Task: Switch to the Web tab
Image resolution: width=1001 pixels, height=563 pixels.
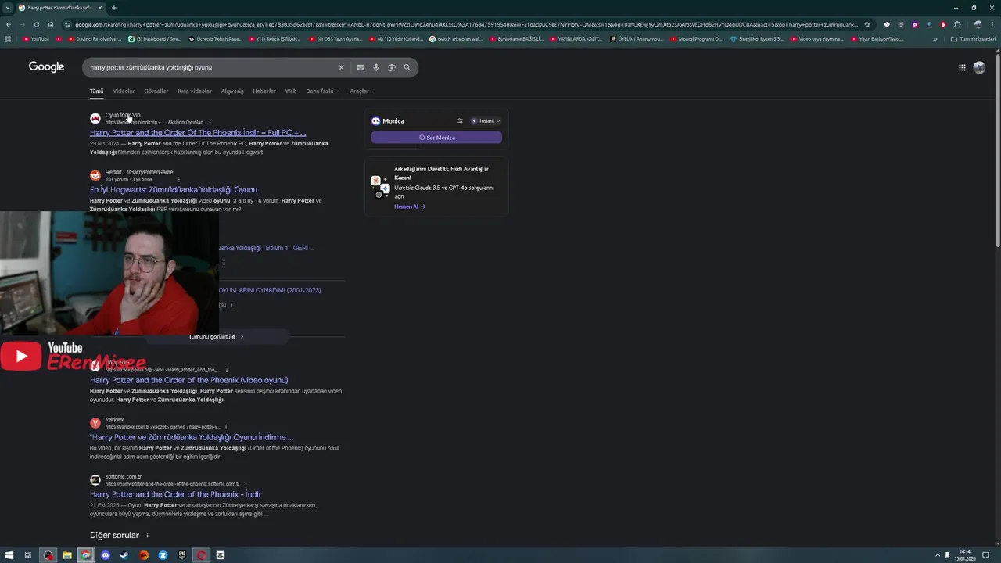Action: [291, 91]
